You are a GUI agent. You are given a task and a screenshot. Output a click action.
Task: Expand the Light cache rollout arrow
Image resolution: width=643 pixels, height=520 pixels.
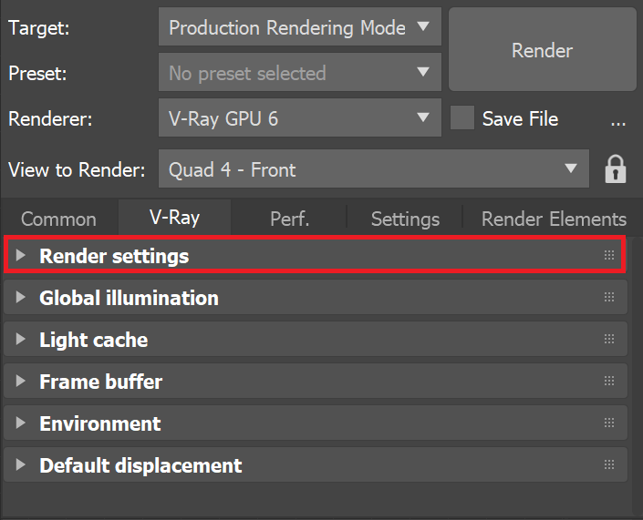pyautogui.click(x=20, y=339)
